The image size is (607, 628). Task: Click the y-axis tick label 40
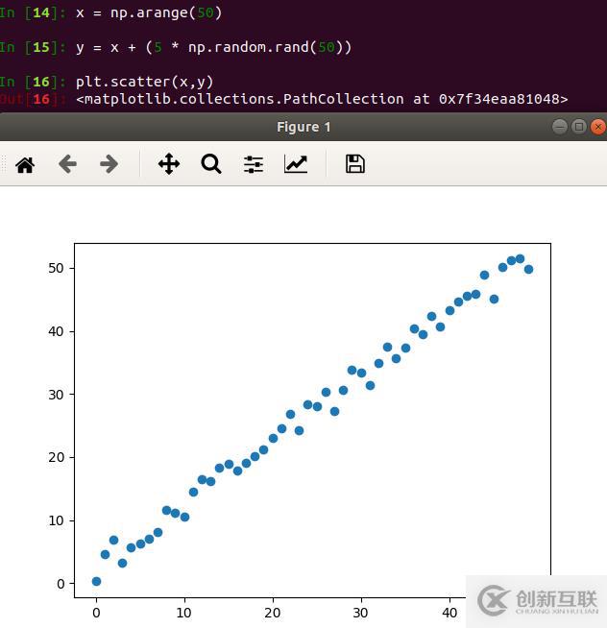[x=56, y=331]
